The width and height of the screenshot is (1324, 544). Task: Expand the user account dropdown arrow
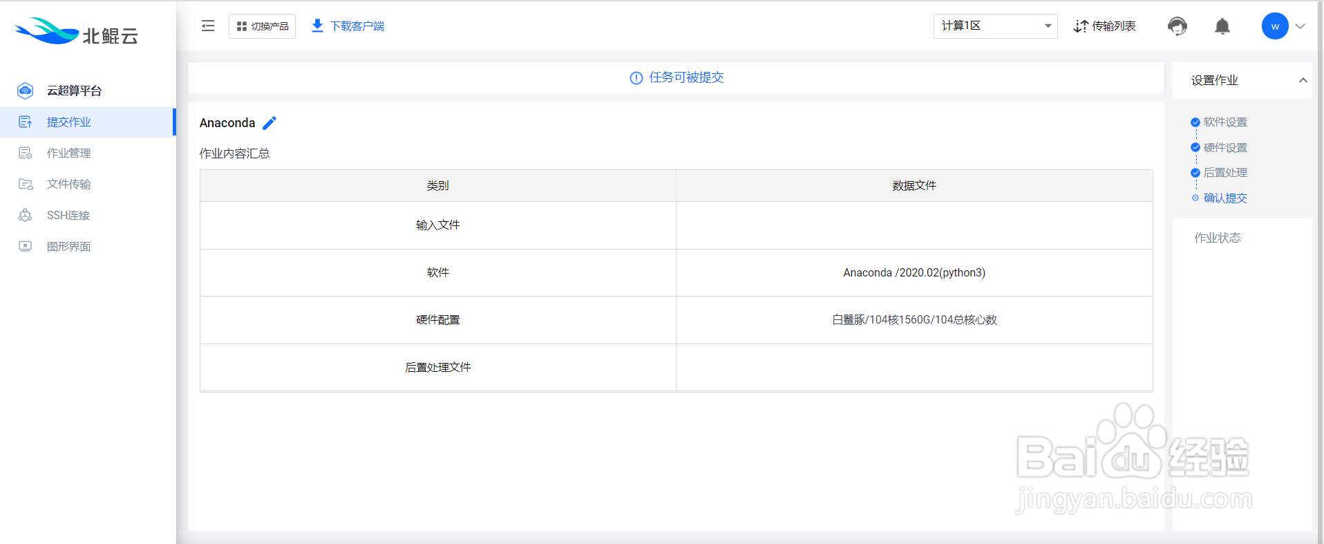coord(1301,26)
